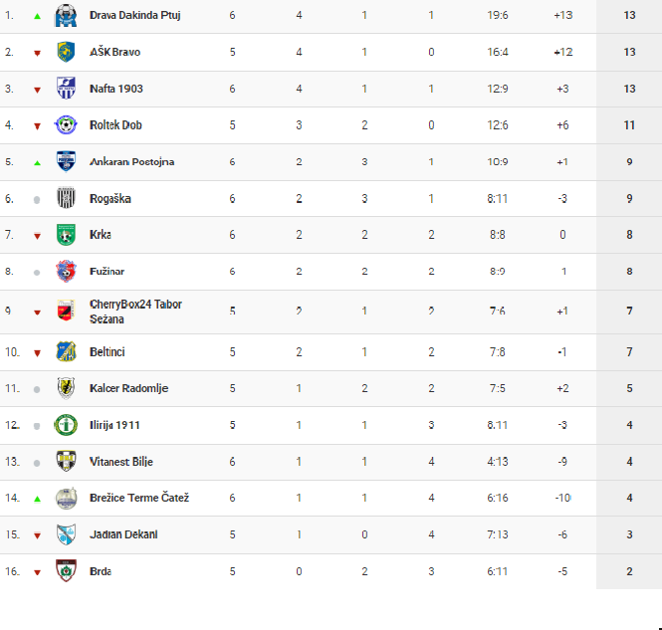Open the Ankaran Postojna team link
Screen dimensions: 662x630
pos(131,162)
